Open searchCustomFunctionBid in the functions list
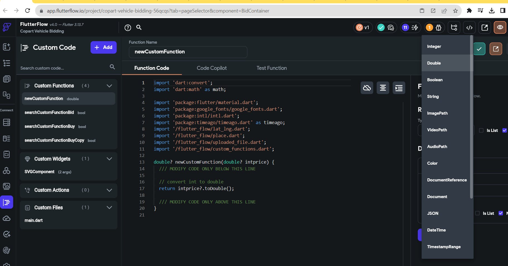508x266 pixels. point(49,112)
